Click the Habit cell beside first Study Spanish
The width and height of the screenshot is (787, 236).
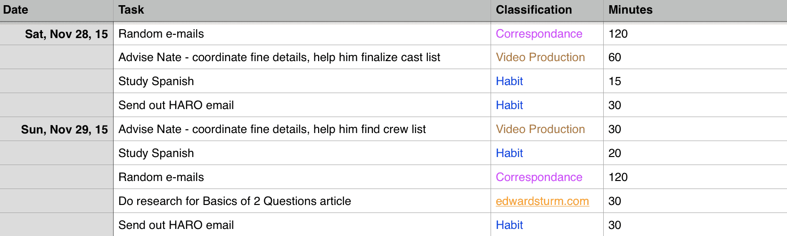pyautogui.click(x=547, y=81)
